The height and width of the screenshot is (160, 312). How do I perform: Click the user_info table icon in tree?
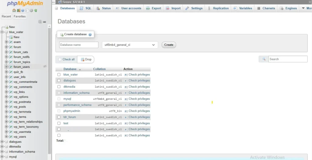coord(11,77)
